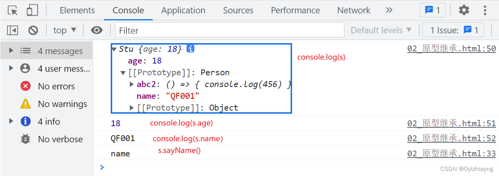
Task: Open DevTools settings gear
Action: point(464,10)
